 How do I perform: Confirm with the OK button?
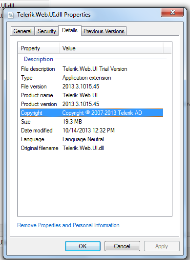(x=83, y=246)
